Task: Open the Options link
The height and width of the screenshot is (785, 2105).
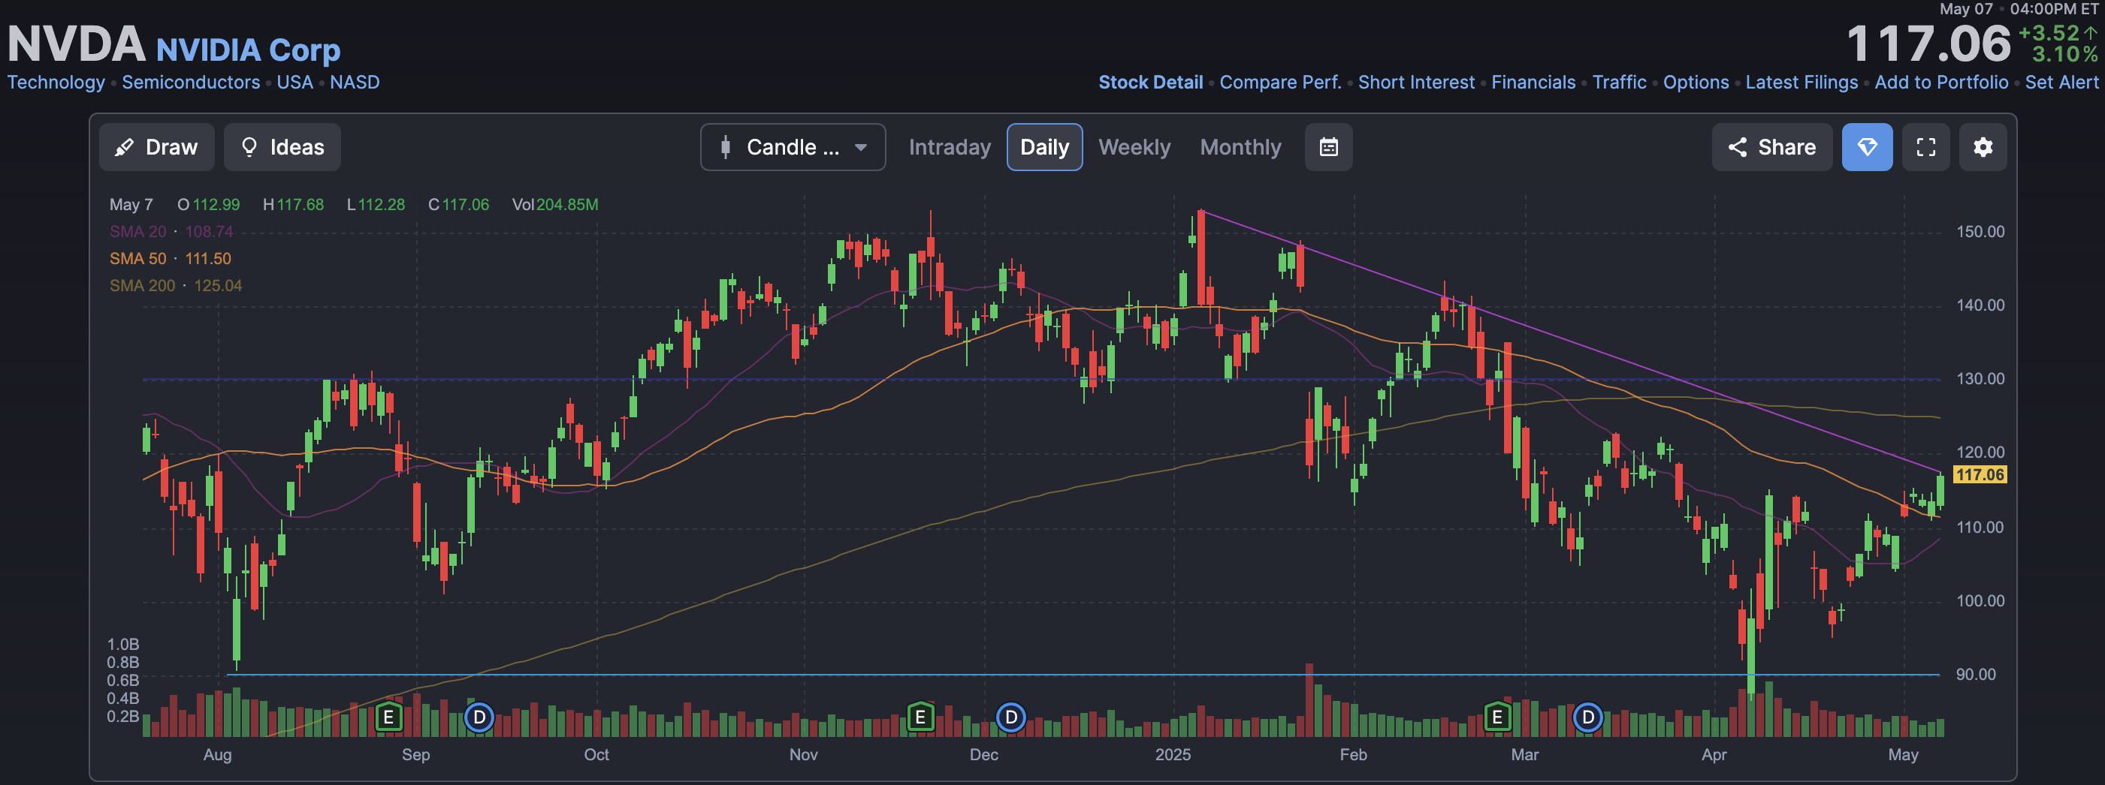Action: click(x=1696, y=83)
